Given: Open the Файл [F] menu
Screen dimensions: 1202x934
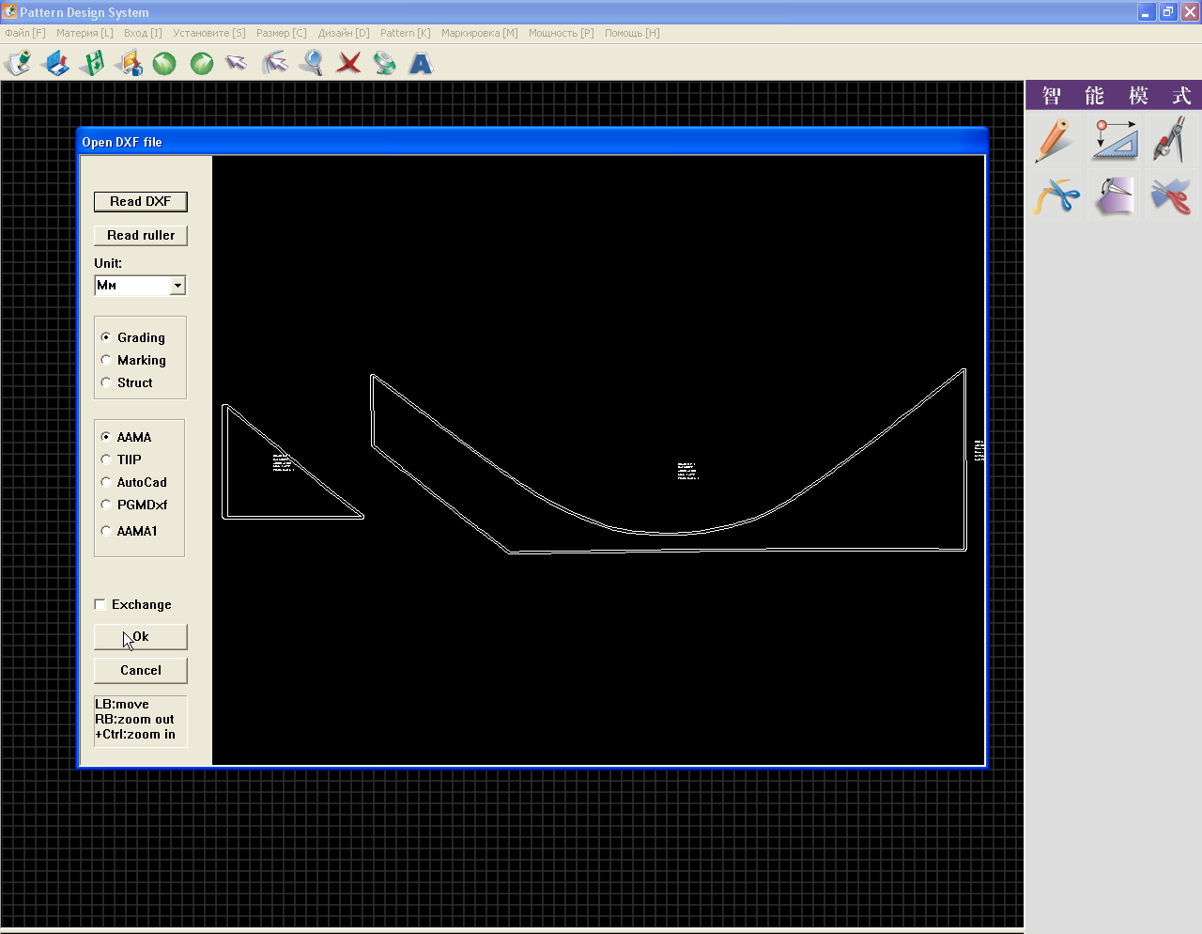Looking at the screenshot, I should [25, 33].
